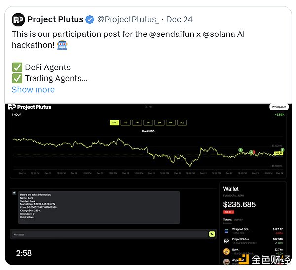Viewport: 296px width, 270px height.
Task: Click the Project Plutus profile avatar
Action: coord(18,20)
